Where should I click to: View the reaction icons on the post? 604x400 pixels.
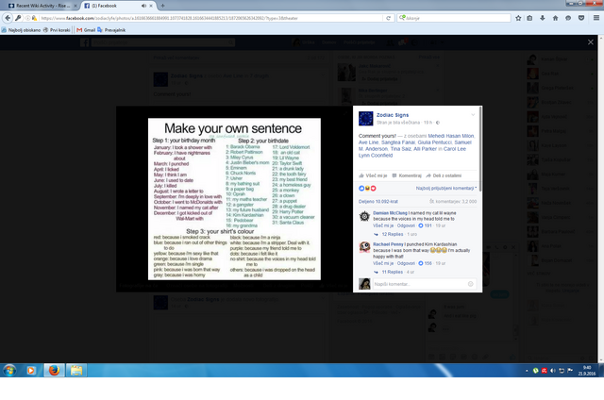tap(367, 189)
